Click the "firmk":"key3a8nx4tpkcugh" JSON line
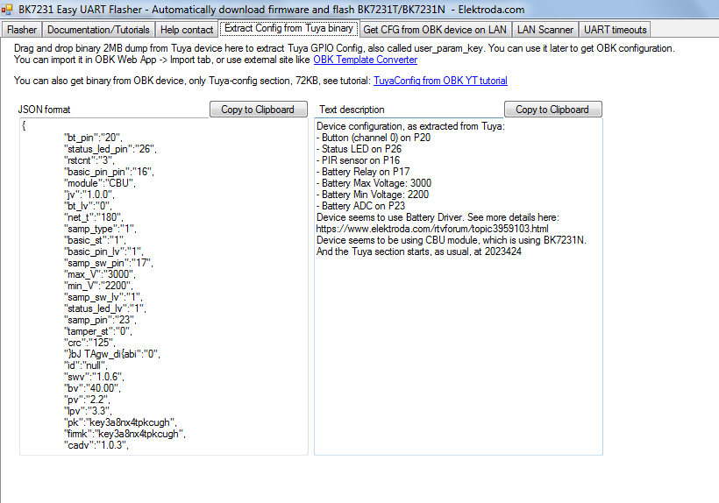 click(125, 434)
